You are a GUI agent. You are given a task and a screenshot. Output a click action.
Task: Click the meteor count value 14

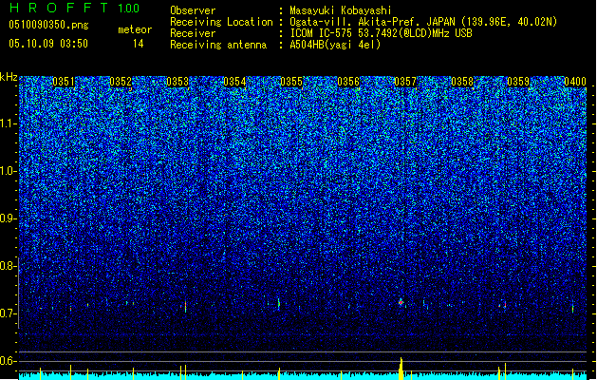138,44
